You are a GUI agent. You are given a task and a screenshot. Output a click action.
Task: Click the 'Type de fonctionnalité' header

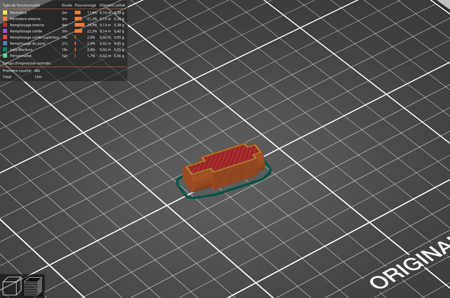[x=21, y=5]
